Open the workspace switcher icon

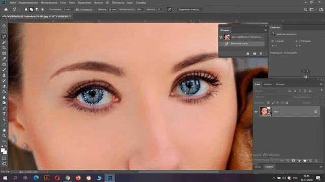point(311,10)
